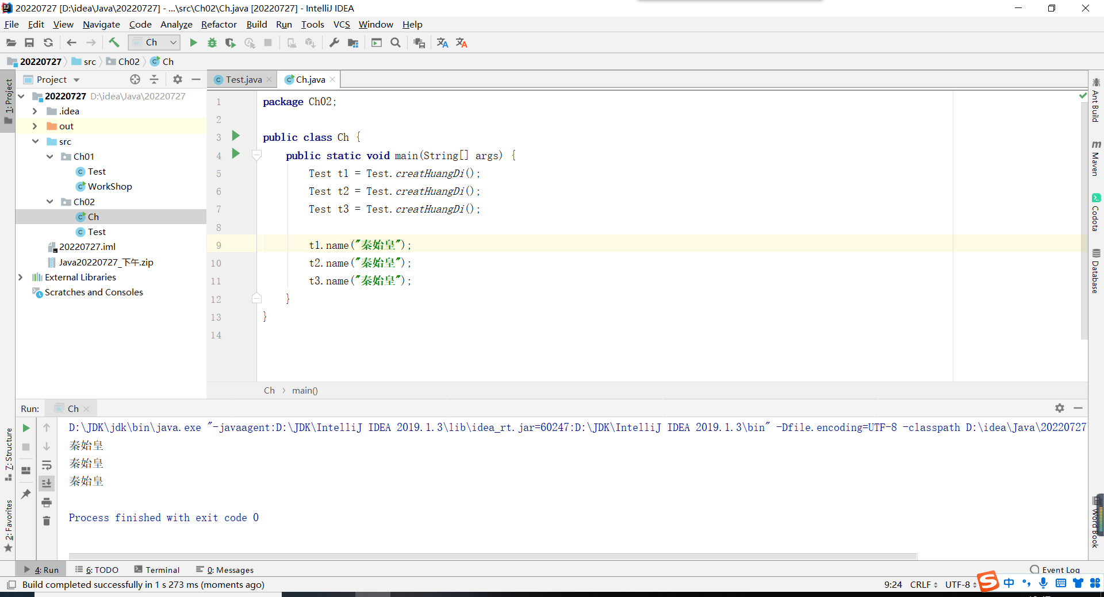Open Run panel settings gear
This screenshot has height=597, width=1104.
pos(1060,408)
